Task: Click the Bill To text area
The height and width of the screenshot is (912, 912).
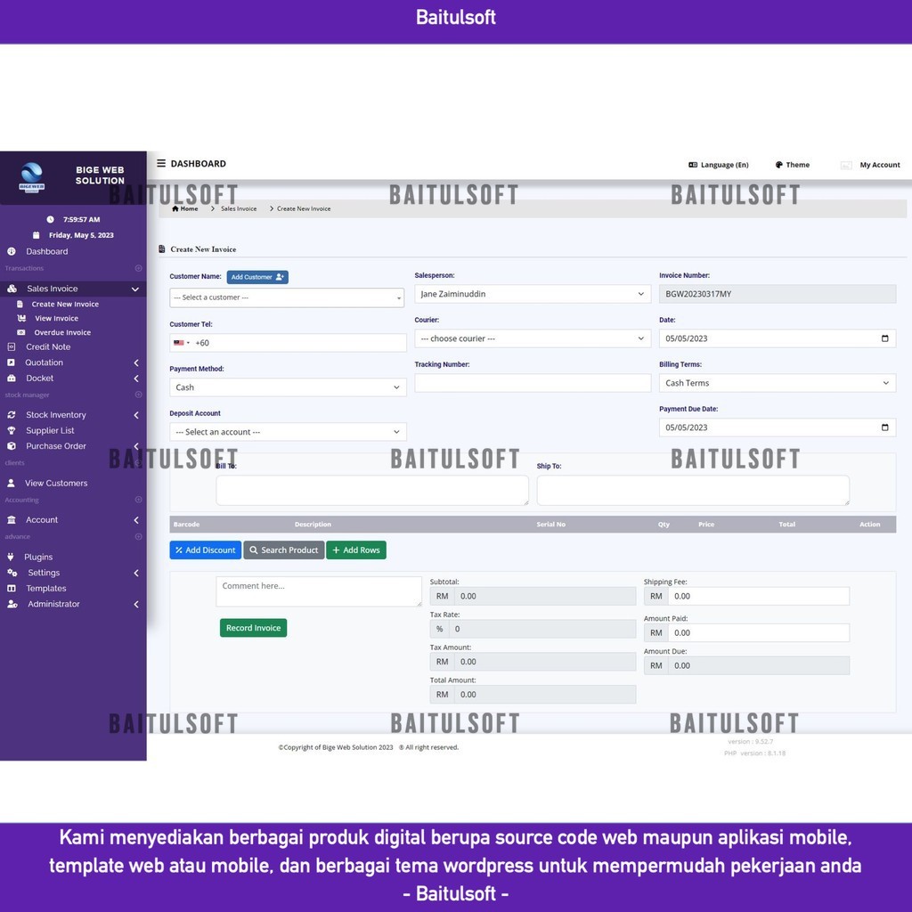Action: coord(372,490)
